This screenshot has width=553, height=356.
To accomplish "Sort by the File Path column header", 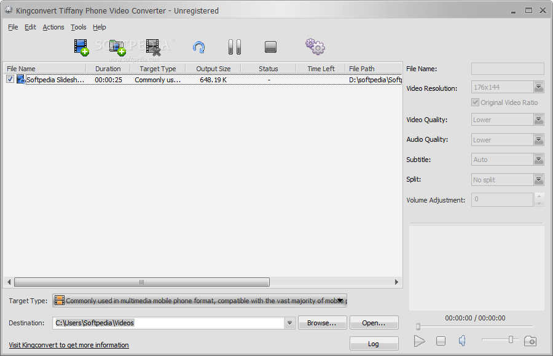I will click(374, 69).
